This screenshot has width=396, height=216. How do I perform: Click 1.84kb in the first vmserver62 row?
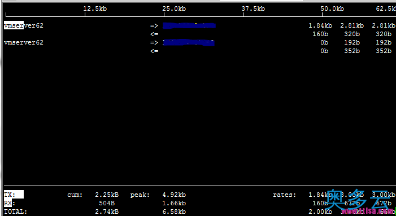pos(320,25)
